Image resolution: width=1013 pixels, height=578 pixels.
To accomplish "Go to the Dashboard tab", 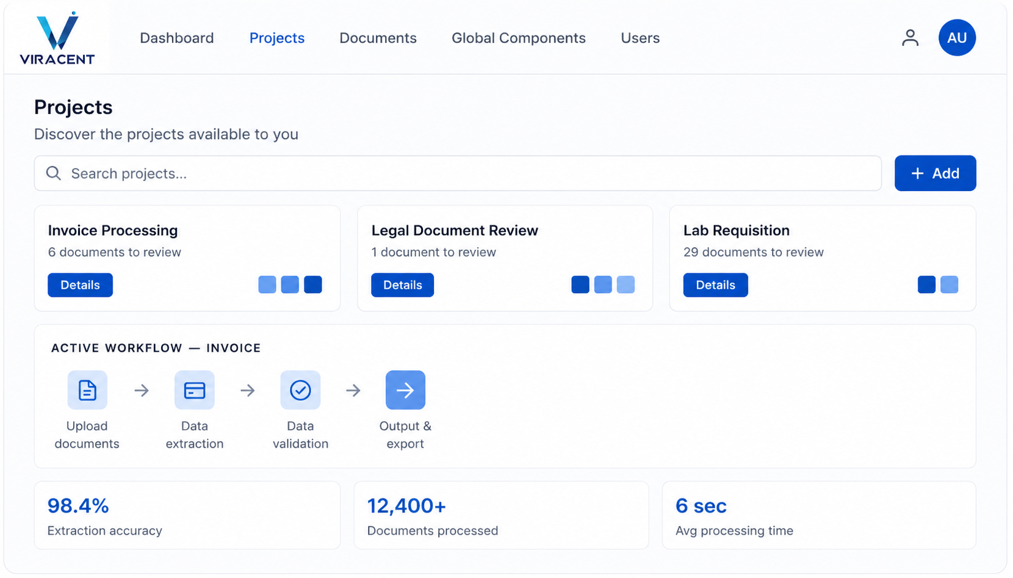I will pyautogui.click(x=177, y=38).
